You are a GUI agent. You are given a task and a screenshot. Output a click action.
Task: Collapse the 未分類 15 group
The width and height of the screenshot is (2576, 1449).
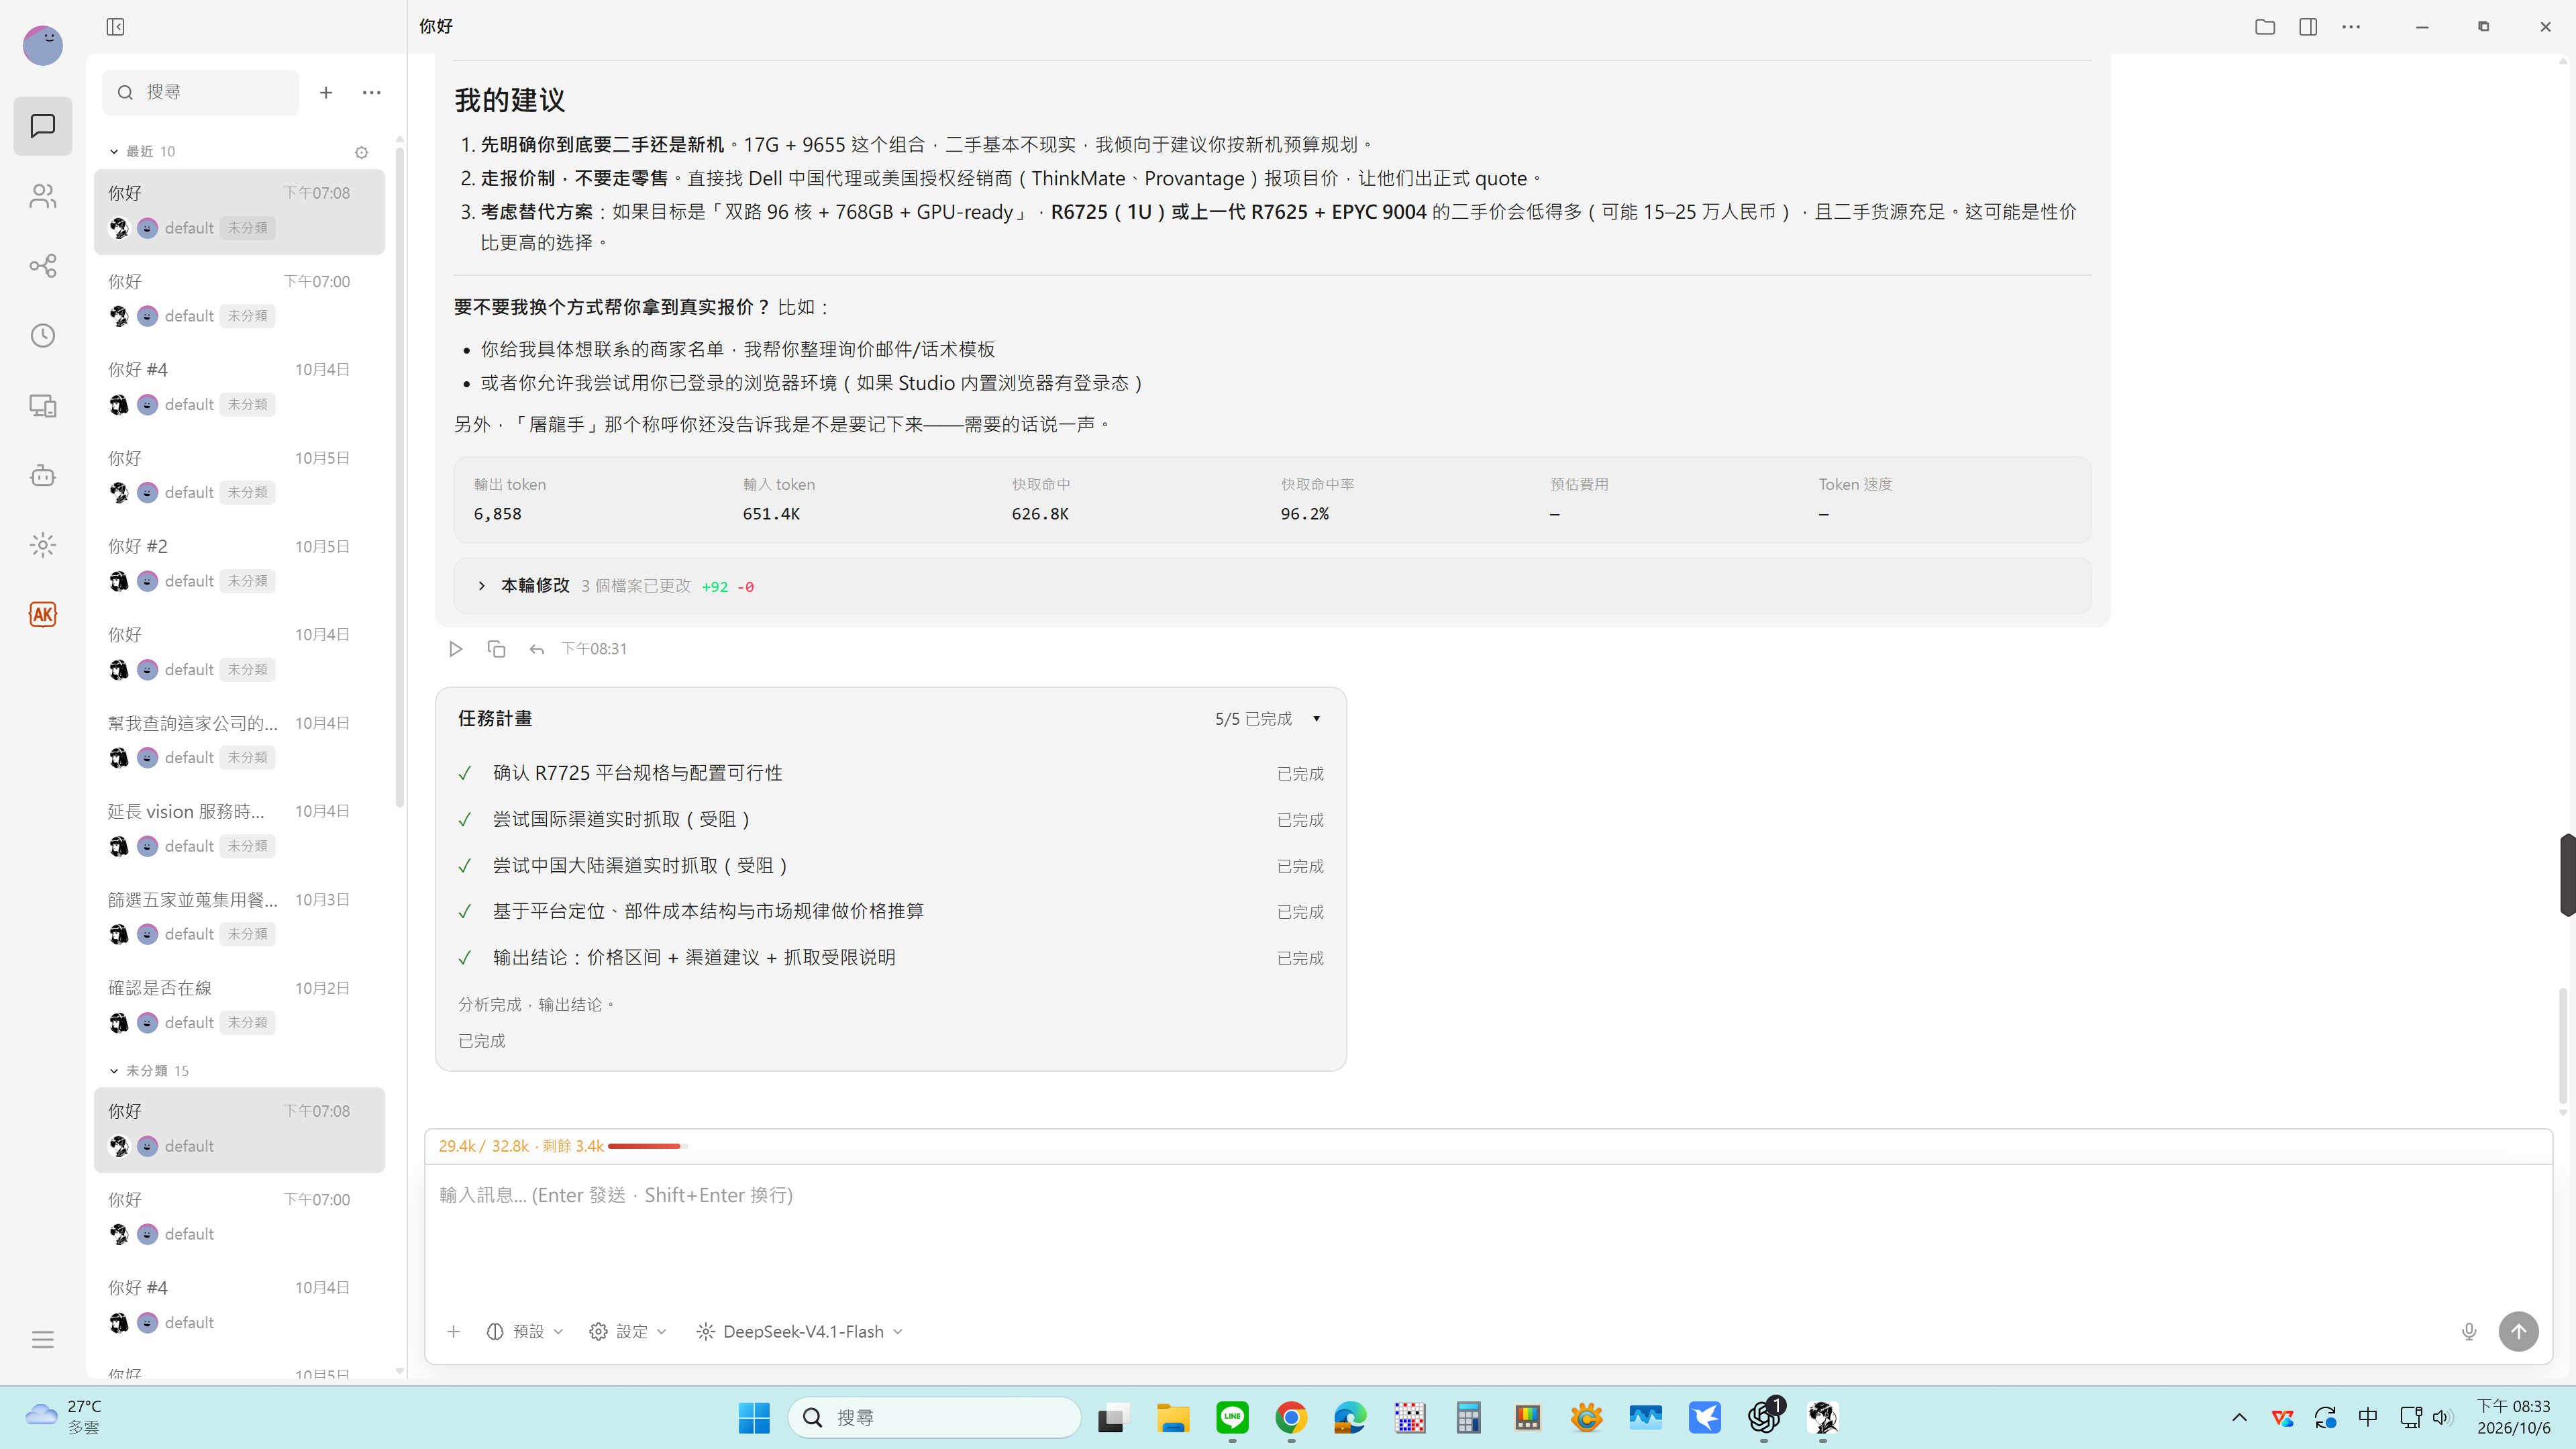coord(149,1071)
